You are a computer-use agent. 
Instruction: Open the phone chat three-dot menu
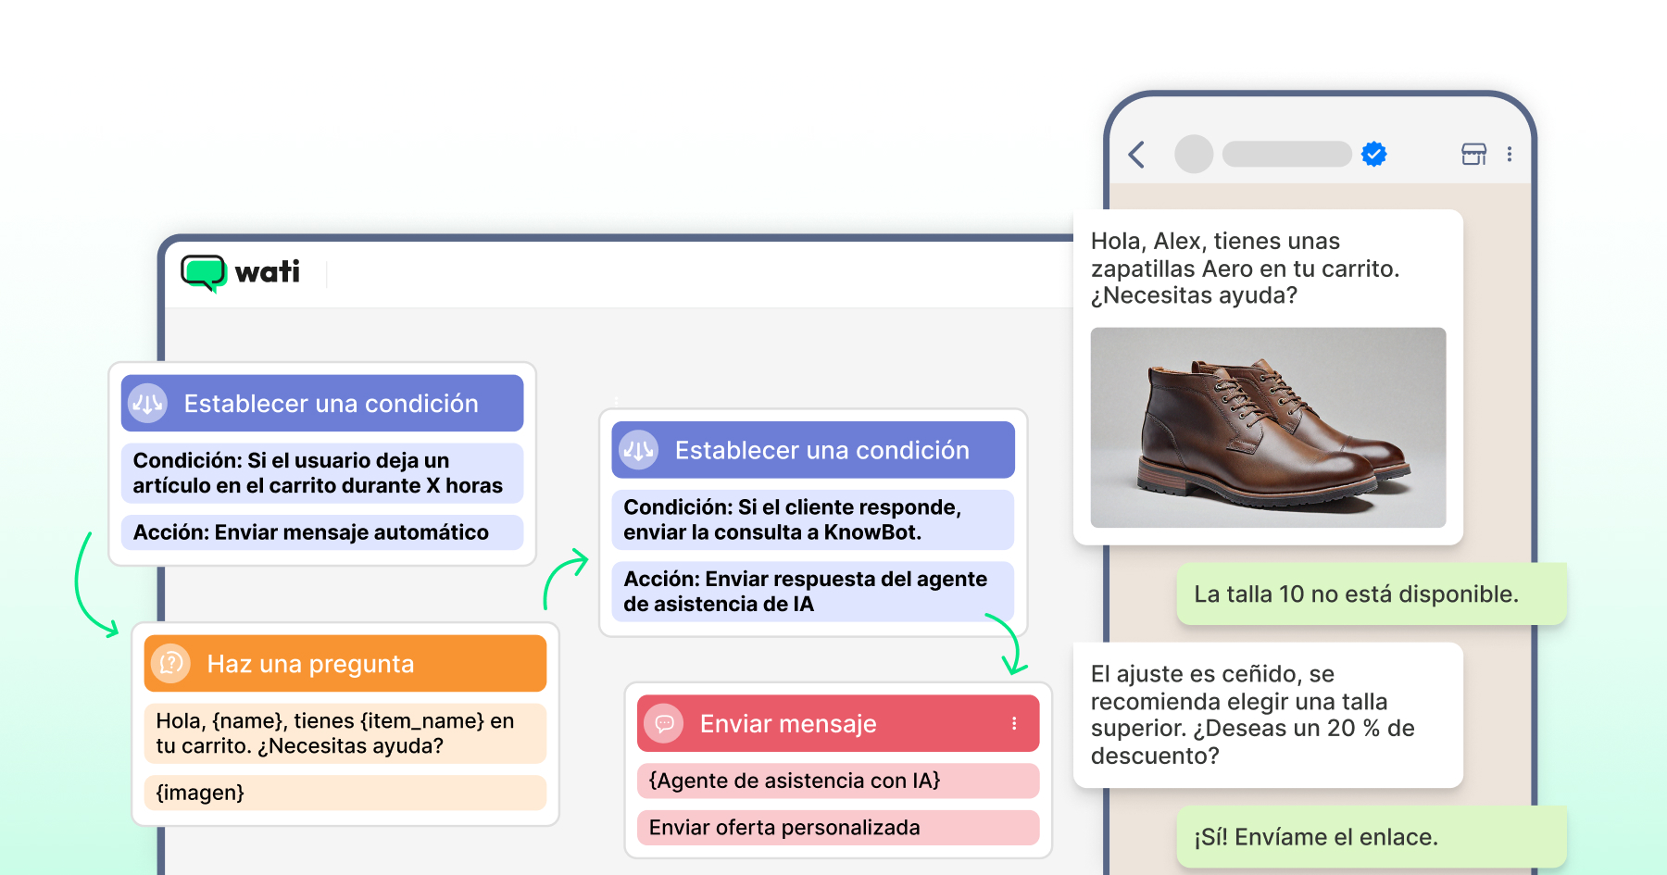(1510, 155)
